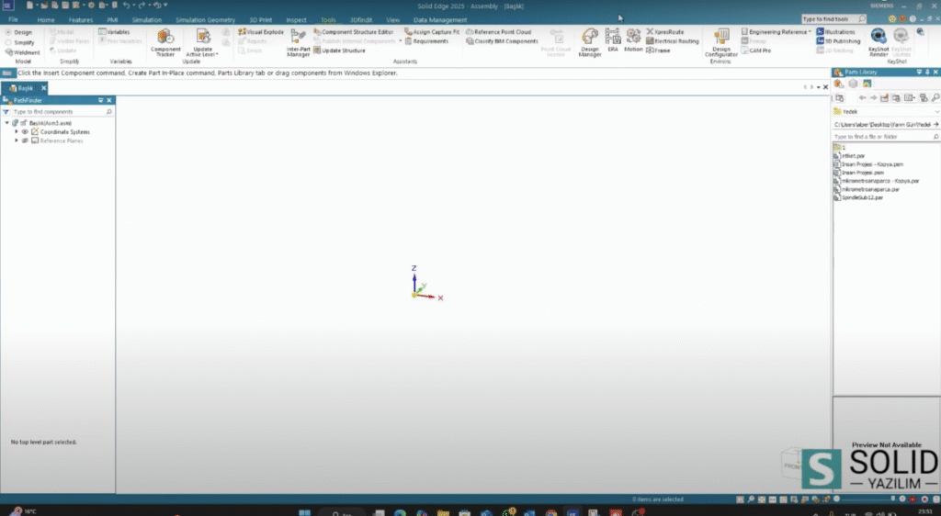
Task: Select the Design radio button
Action: coord(8,32)
